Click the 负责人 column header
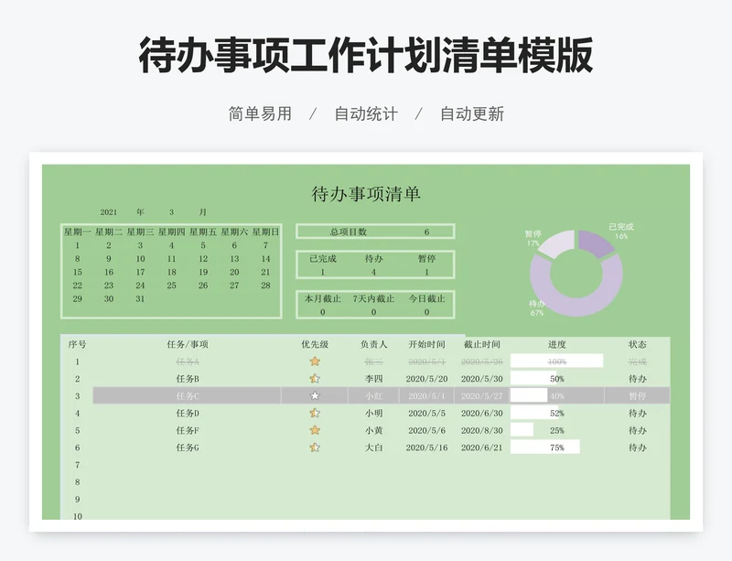This screenshot has height=561, width=732. [x=374, y=344]
